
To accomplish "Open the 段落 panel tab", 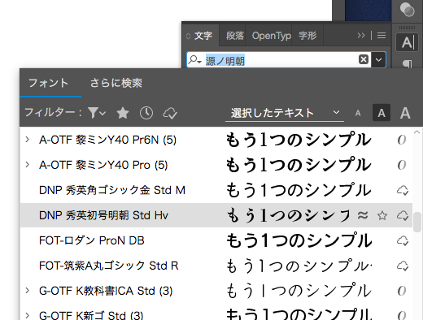I will (235, 36).
